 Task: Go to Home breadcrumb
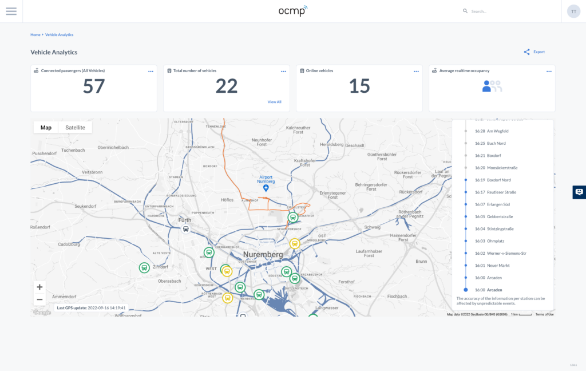35,35
